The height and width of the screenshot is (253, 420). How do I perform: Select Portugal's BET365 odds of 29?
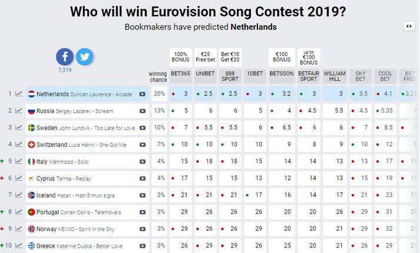(180, 212)
